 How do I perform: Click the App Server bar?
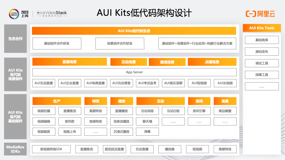(135, 72)
